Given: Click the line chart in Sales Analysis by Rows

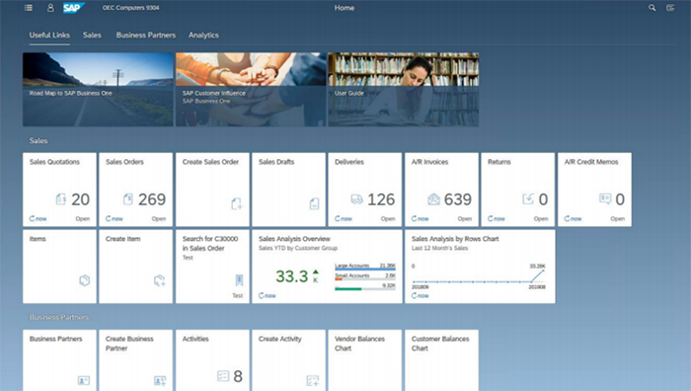Looking at the screenshot, I should (479, 276).
